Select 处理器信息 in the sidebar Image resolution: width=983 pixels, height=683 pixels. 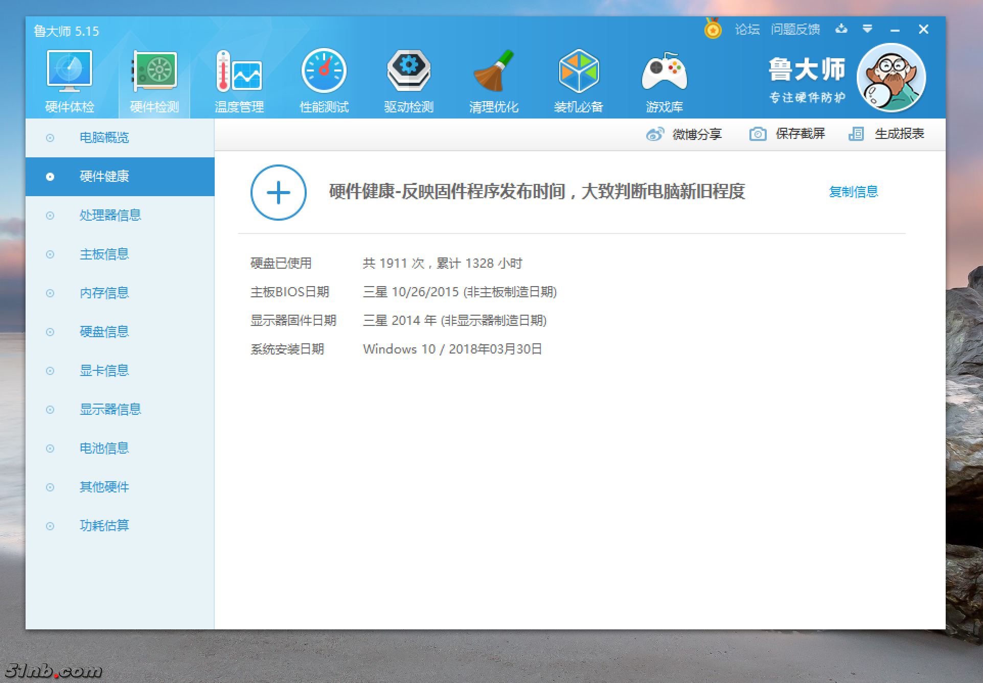point(110,215)
